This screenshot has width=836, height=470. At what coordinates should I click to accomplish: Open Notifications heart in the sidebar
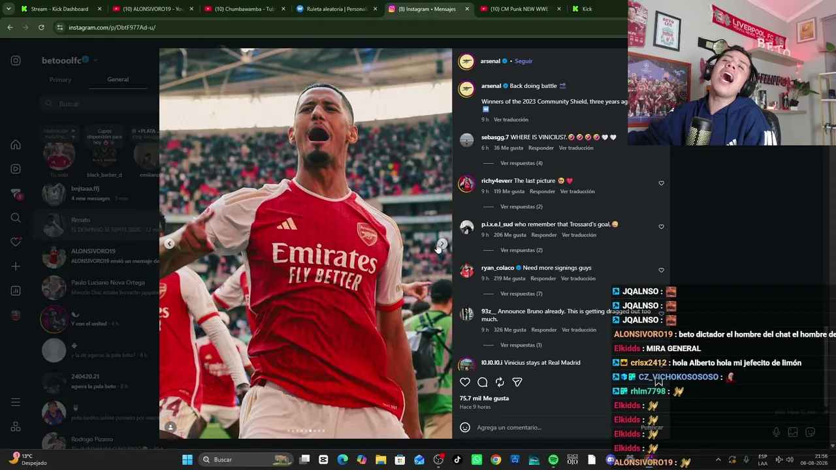pyautogui.click(x=16, y=242)
